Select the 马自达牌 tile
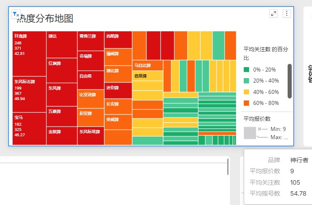This screenshot has height=205, width=312. [147, 65]
